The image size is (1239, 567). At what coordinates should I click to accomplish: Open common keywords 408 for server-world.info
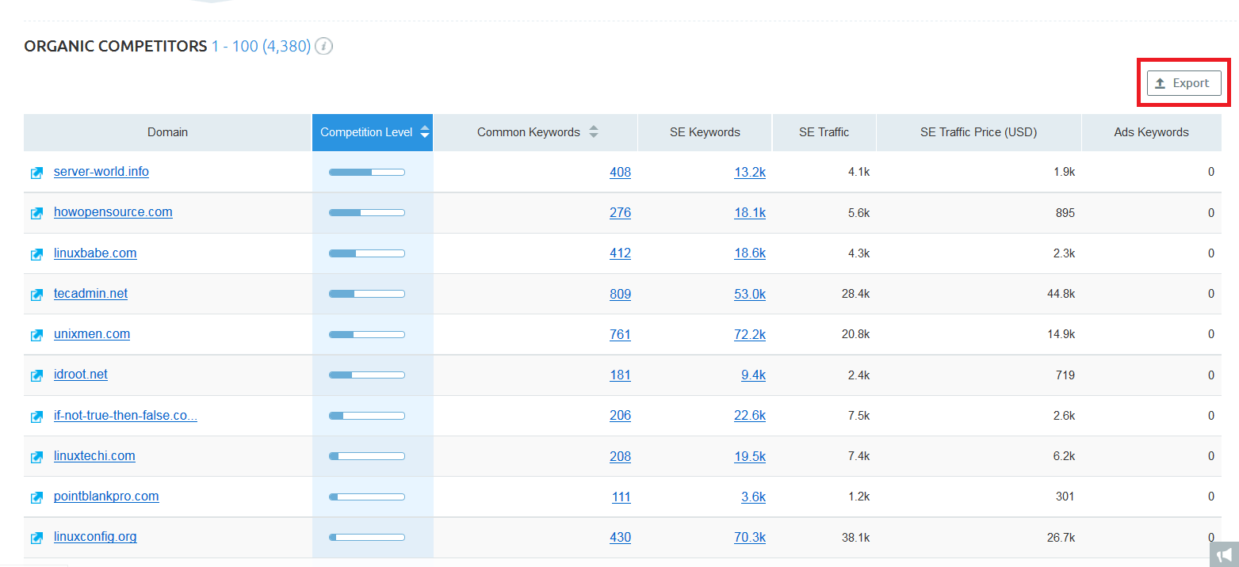click(x=620, y=172)
